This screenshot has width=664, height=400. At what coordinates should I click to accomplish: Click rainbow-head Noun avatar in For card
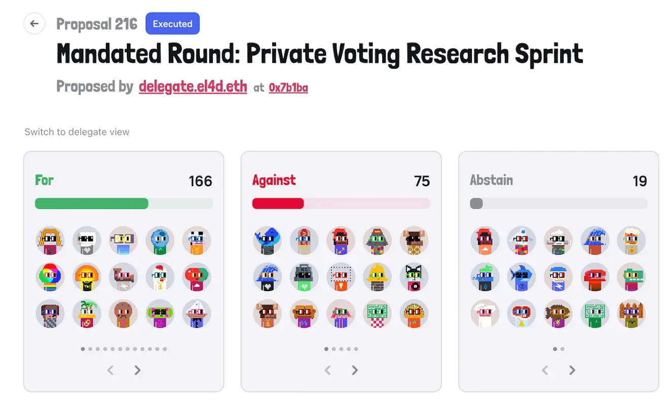tap(50, 276)
